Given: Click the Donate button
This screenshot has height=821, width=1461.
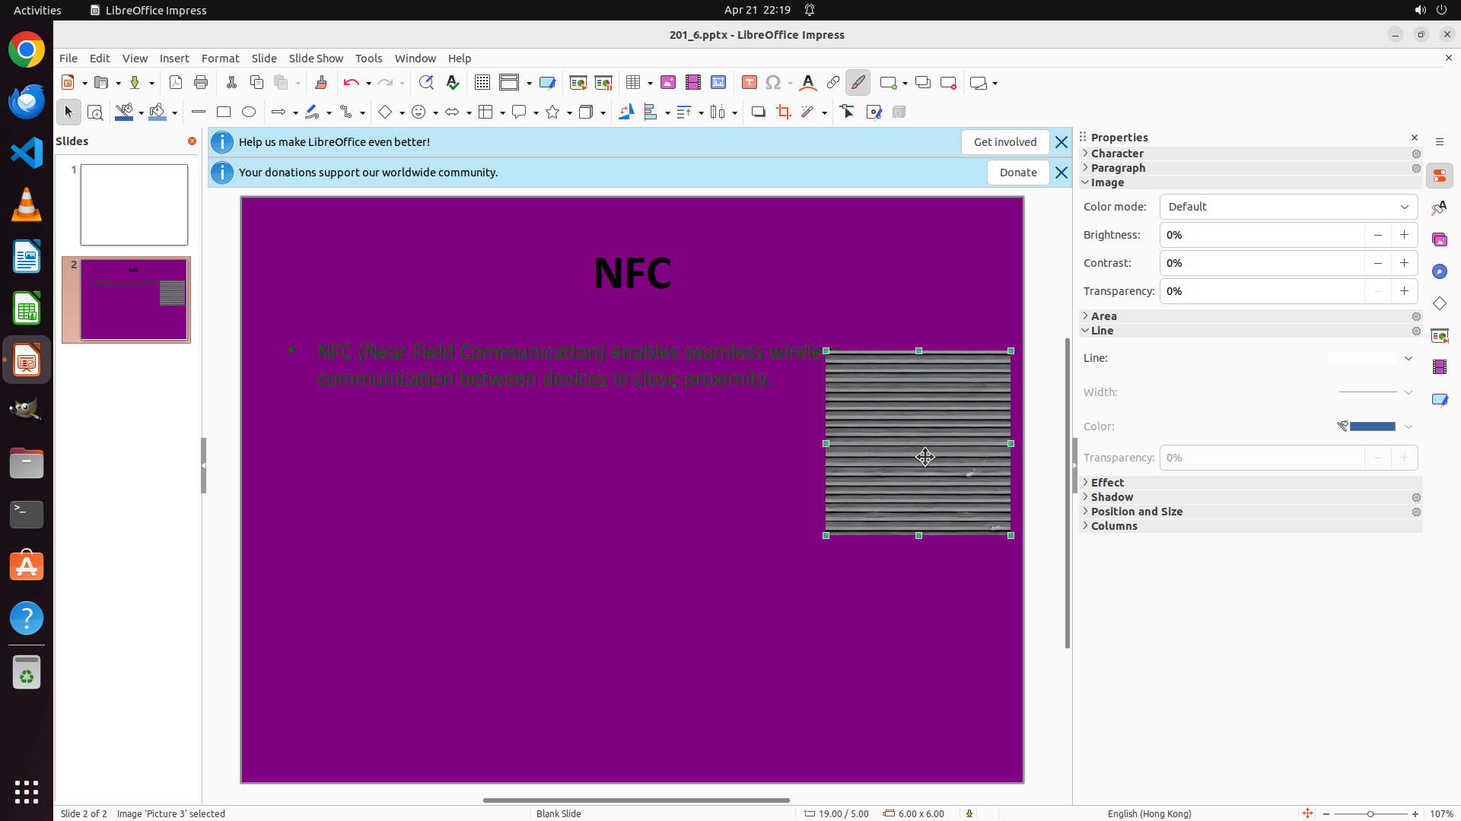Looking at the screenshot, I should (x=1017, y=173).
